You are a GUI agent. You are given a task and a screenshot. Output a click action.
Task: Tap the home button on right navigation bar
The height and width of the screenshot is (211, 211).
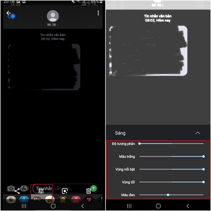(158, 206)
